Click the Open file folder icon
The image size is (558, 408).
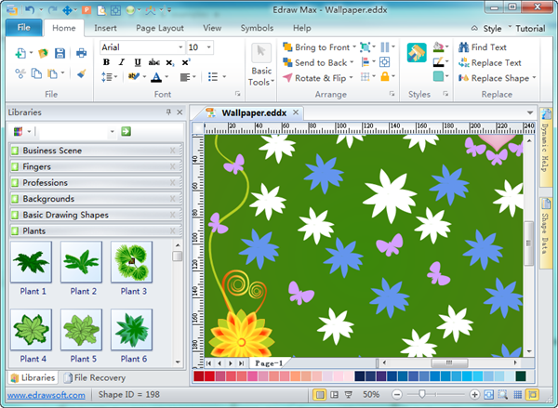(43, 53)
